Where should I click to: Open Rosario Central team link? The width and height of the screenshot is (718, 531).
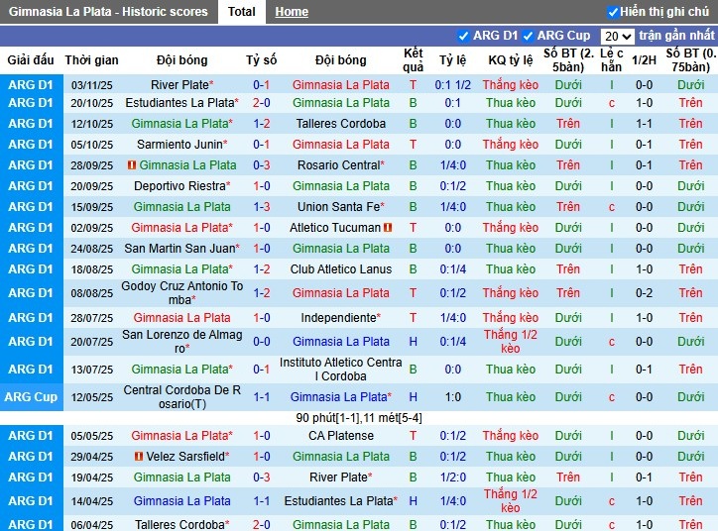[x=339, y=165]
